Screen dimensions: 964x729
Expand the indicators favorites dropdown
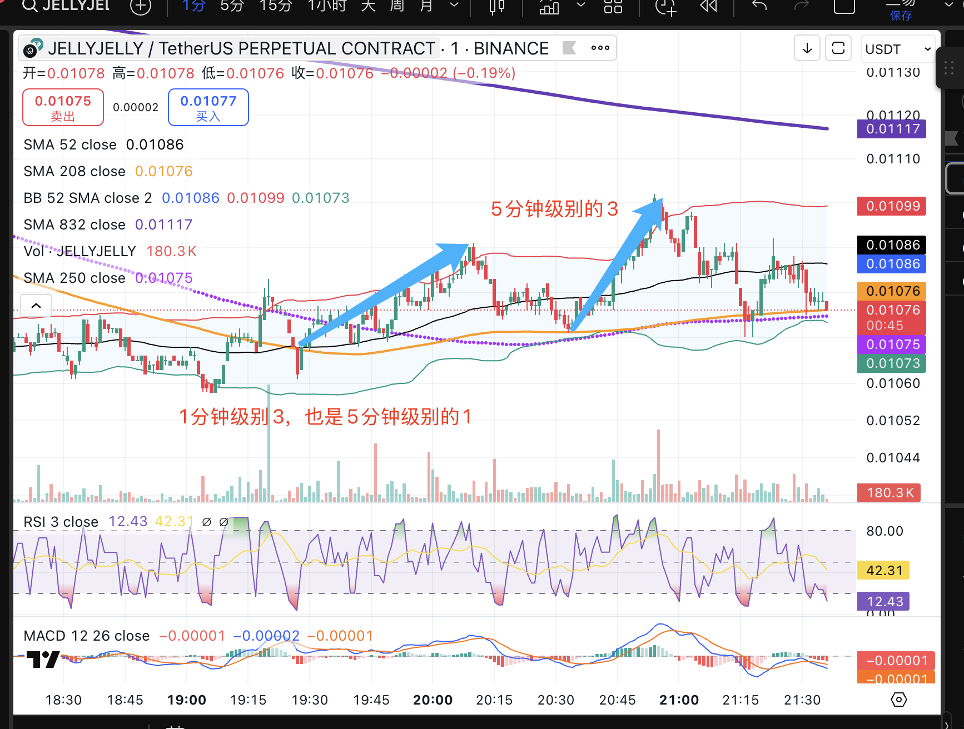pyautogui.click(x=581, y=6)
